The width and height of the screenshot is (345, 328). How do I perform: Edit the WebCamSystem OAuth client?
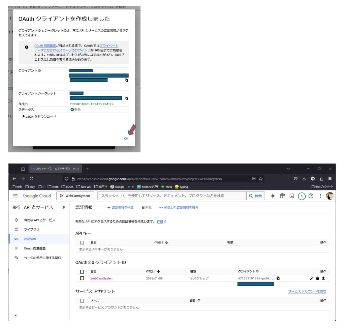312,278
